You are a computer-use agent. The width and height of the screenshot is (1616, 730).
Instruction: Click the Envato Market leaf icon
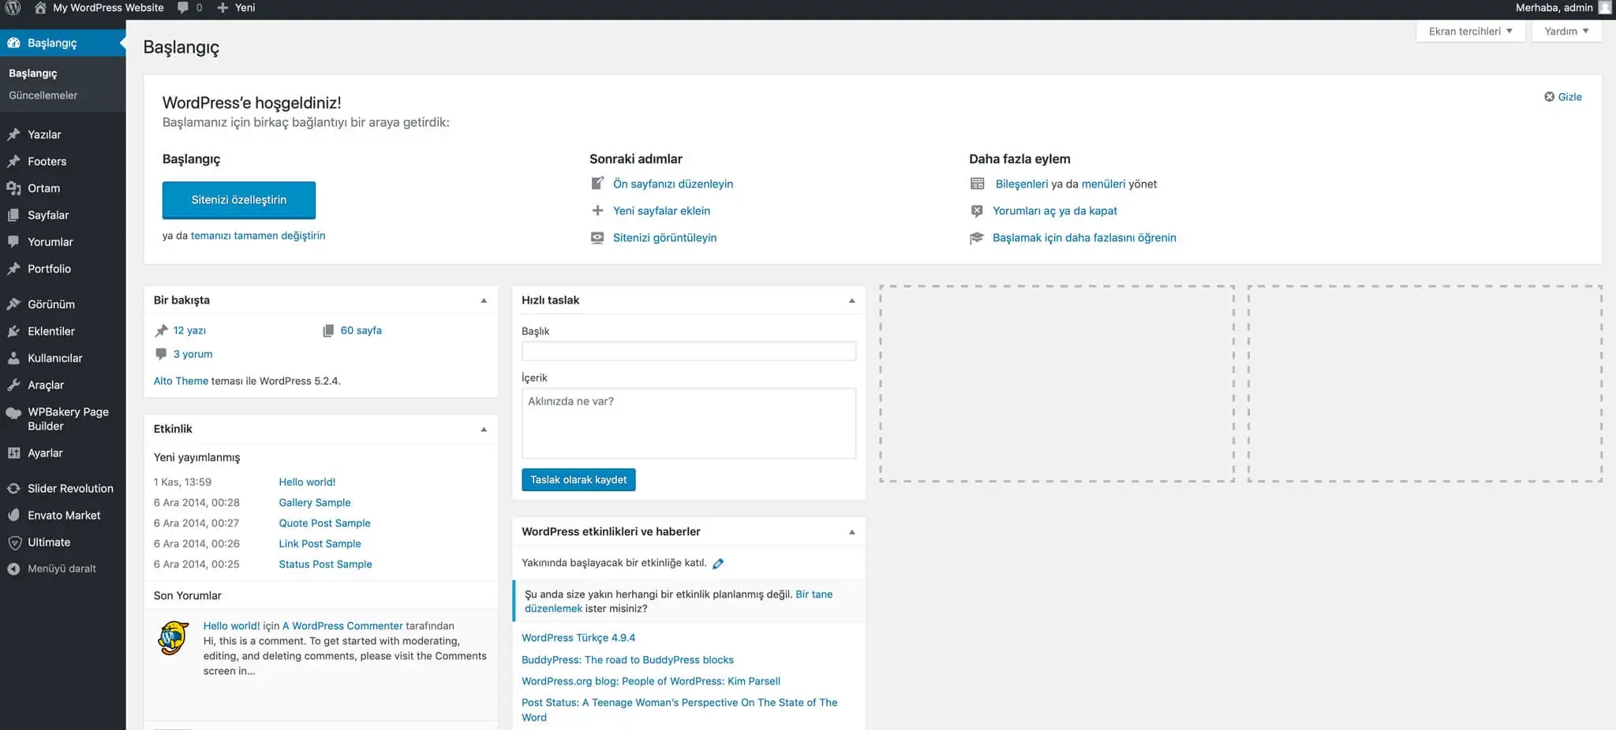tap(13, 516)
